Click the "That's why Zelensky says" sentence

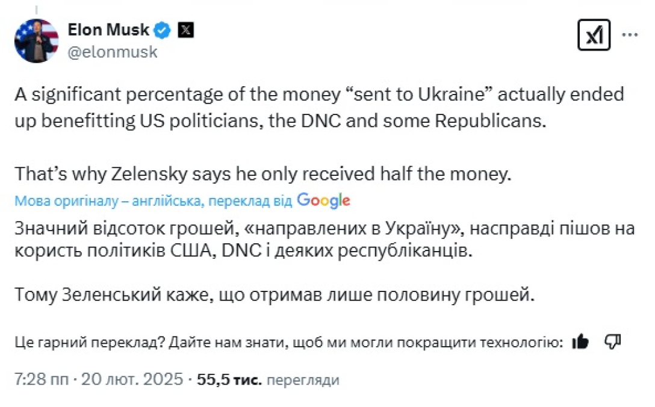(x=262, y=174)
